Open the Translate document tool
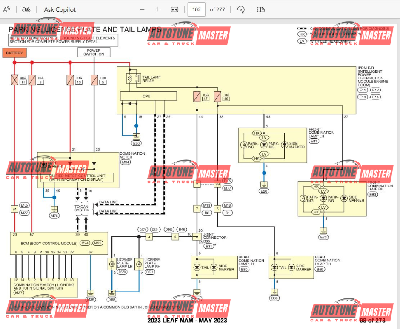400x335 pixels. [x=26, y=9]
